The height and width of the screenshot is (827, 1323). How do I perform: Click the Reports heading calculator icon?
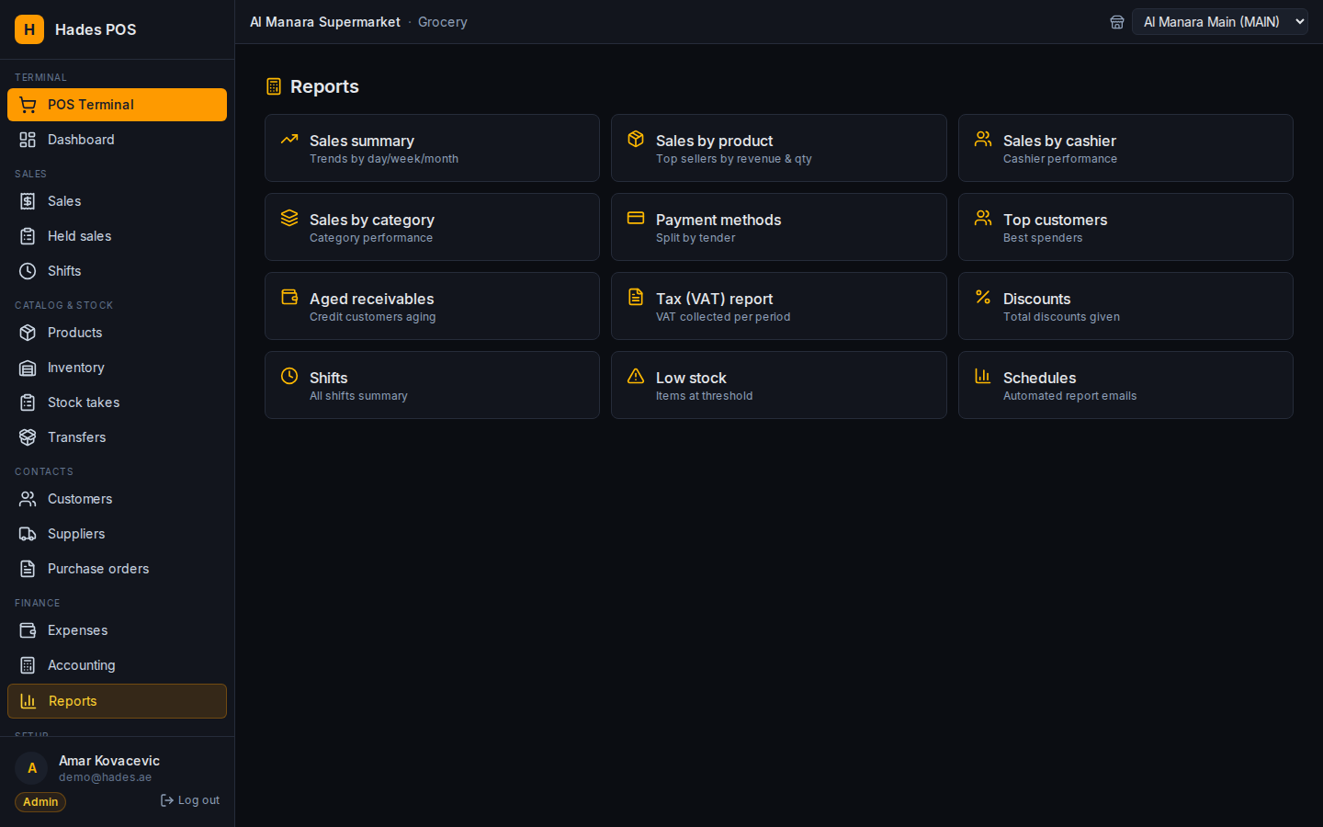pos(274,86)
